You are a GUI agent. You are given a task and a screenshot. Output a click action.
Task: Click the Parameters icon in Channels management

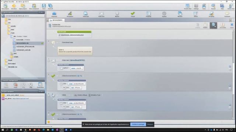(40, 85)
